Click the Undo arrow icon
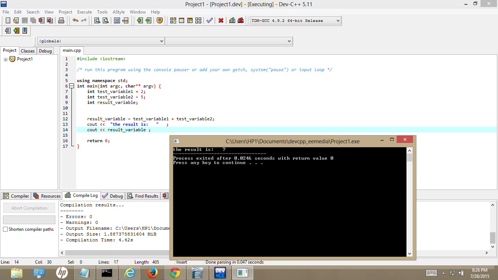 [x=75, y=20]
